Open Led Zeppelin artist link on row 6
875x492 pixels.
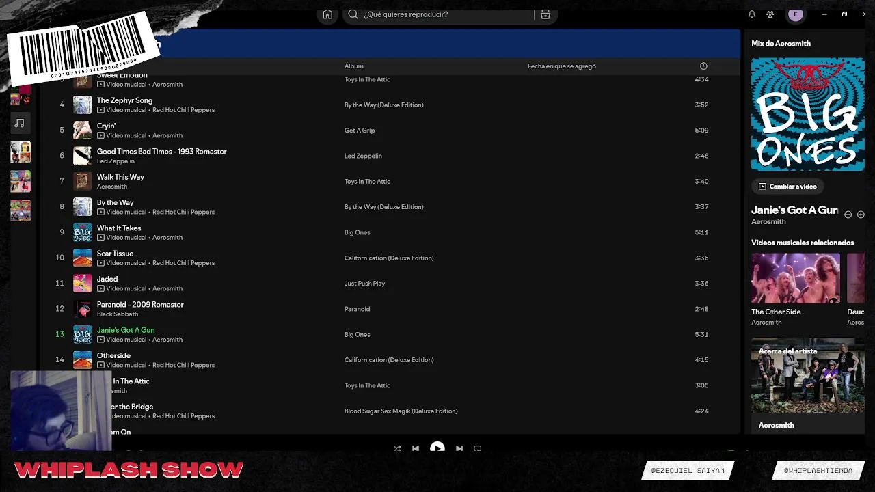(x=116, y=161)
